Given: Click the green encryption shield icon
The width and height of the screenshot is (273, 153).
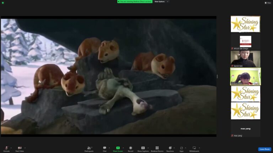Looking at the screenshot, I should click(3, 3).
